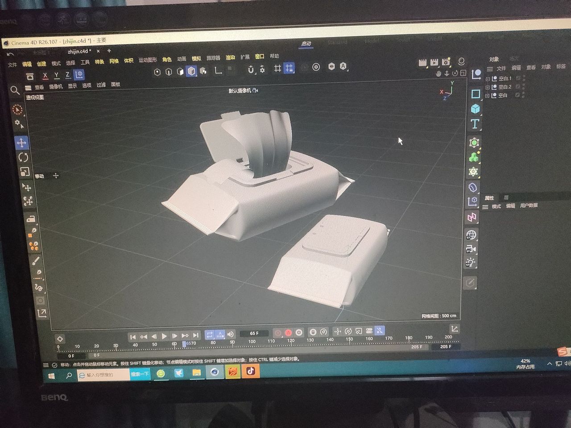Viewport: 571px width, 428px height.
Task: Switch to the 启动 layout tab
Action: [306, 43]
